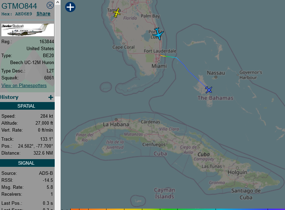Image resolution: width=285 pixels, height=210 pixels.
Task: Click the Palm Bay map label
Action: click(150, 16)
